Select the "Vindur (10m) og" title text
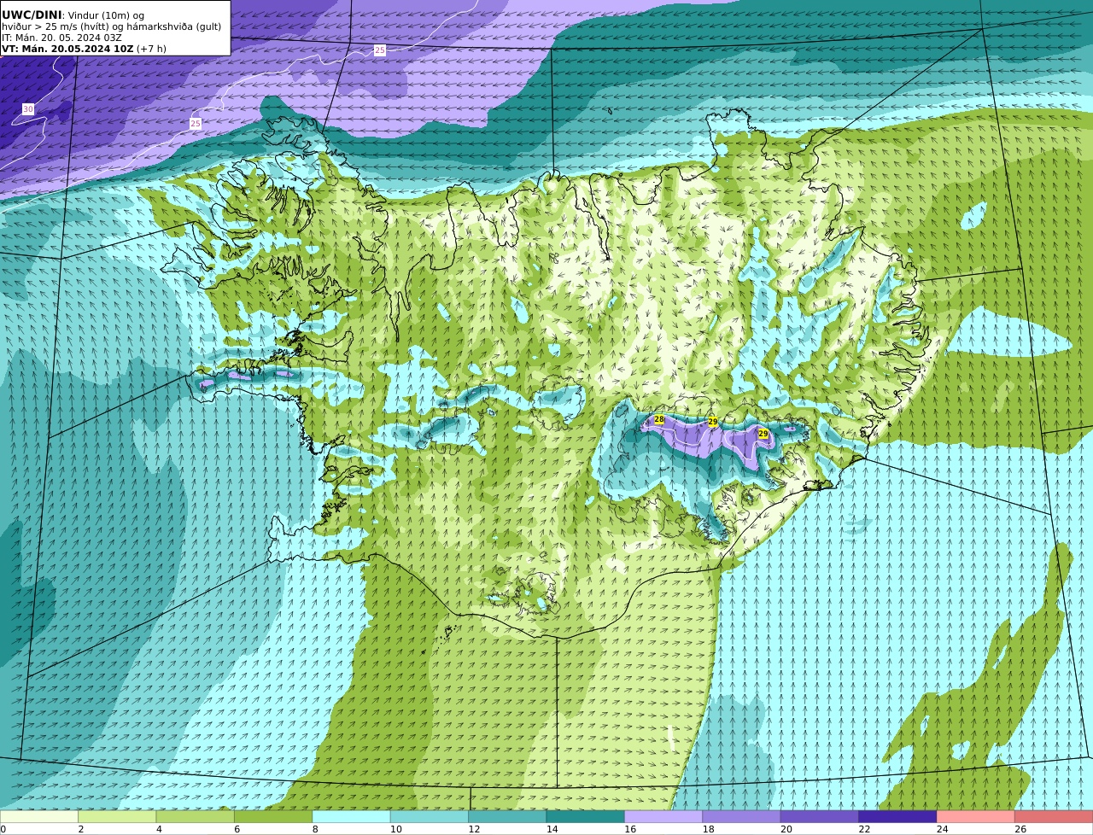The width and height of the screenshot is (1093, 835). (x=106, y=15)
